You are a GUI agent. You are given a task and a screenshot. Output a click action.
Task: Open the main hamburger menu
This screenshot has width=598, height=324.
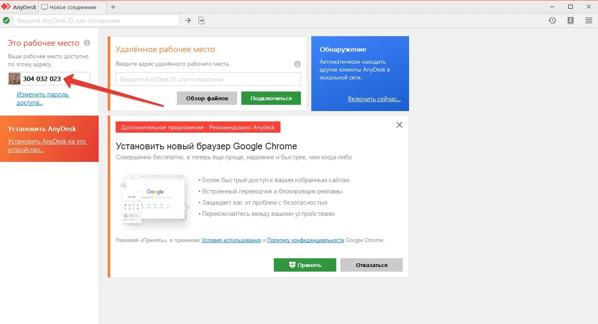(589, 20)
